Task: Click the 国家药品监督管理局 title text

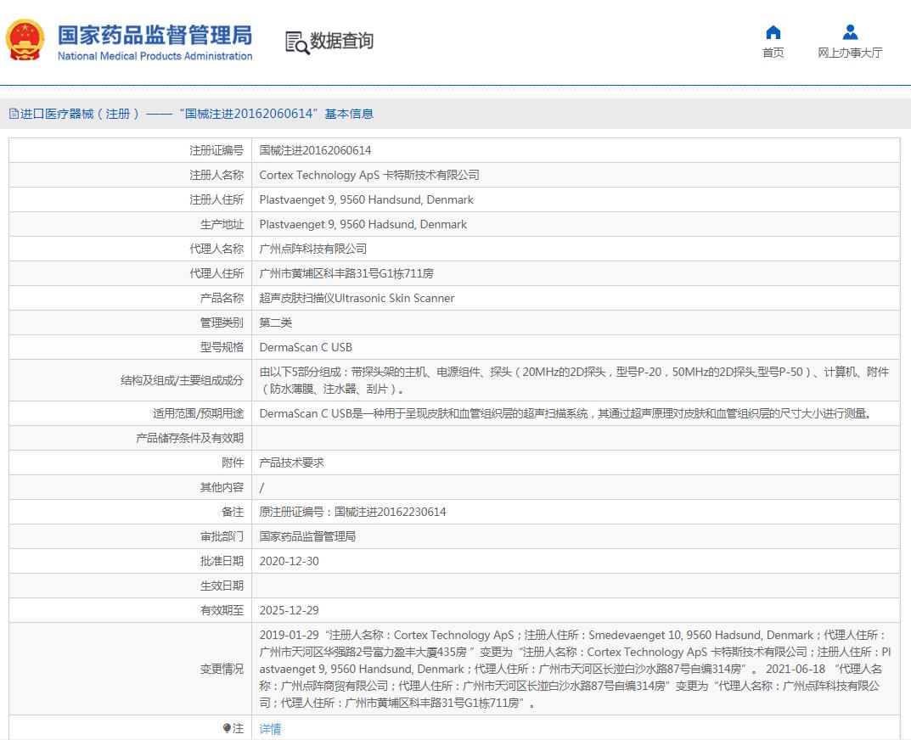Action: [155, 35]
